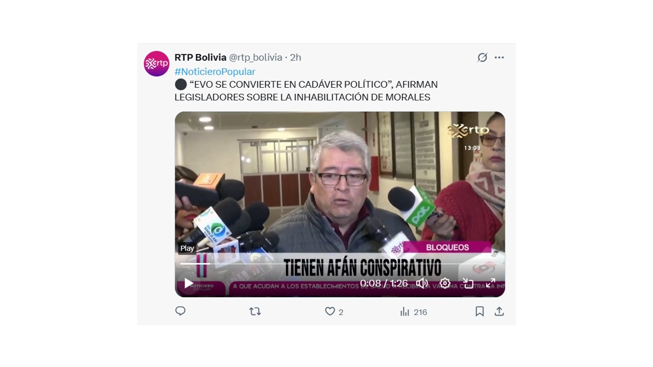Open video settings gear icon
653x367 pixels.
(445, 283)
